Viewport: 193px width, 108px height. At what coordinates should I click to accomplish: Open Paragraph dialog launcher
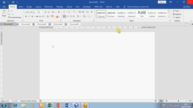click(93, 21)
